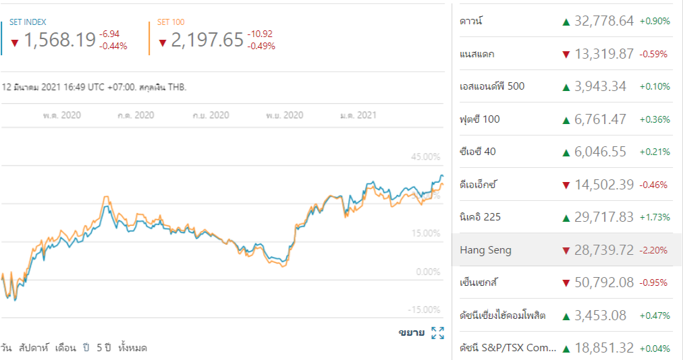Select the วัน (day) time range

point(7,348)
